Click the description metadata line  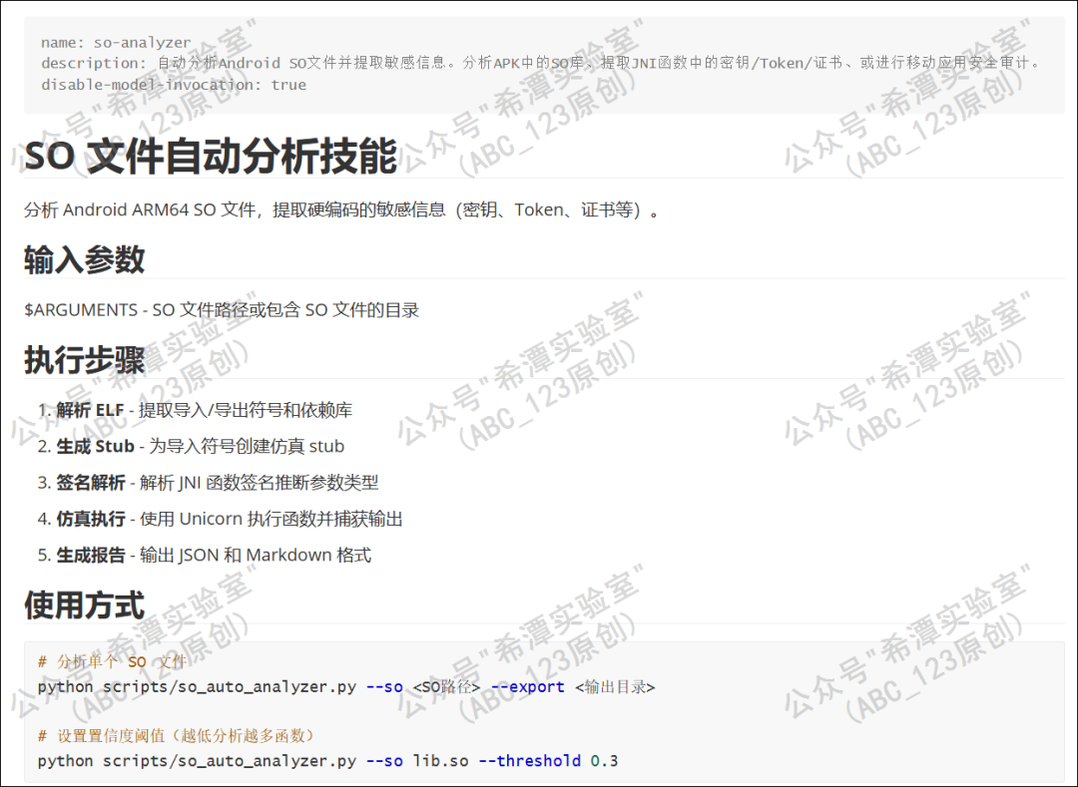point(542,63)
